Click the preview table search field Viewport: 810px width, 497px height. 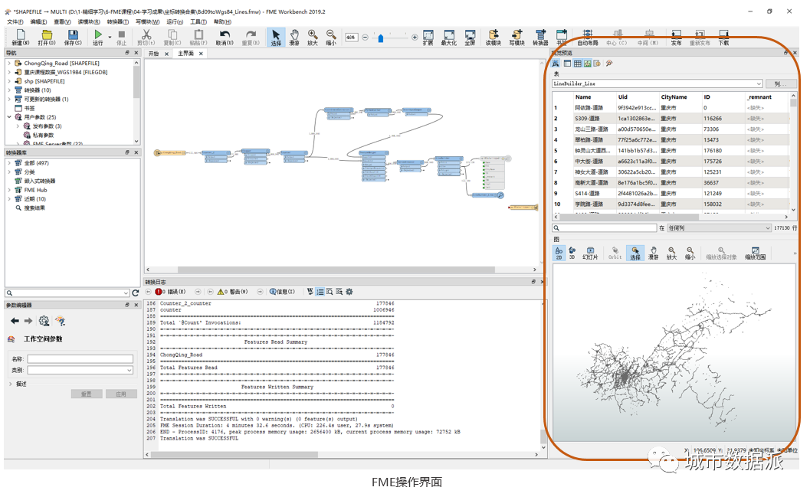pyautogui.click(x=605, y=227)
